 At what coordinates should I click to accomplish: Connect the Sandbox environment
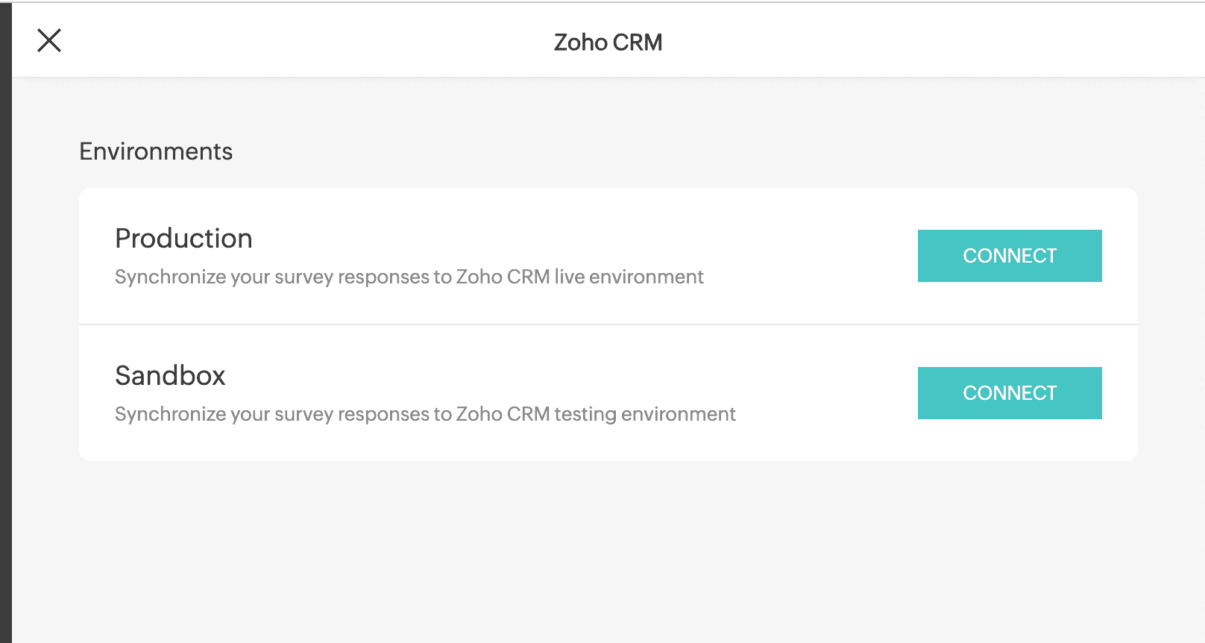coord(1009,393)
